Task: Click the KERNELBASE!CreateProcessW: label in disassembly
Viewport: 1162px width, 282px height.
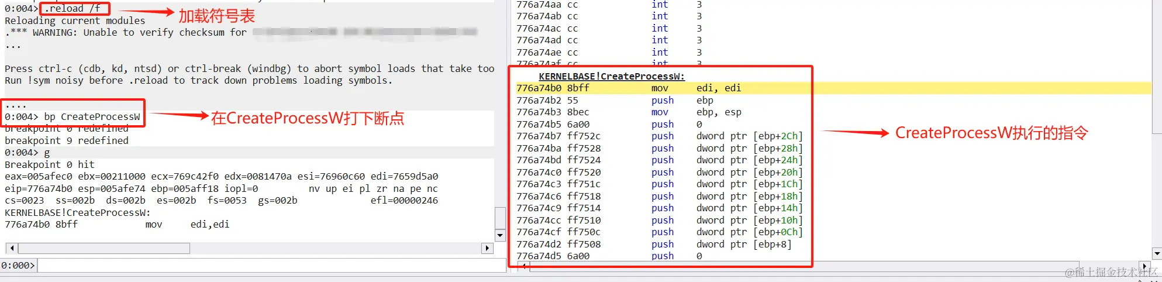Action: [612, 76]
